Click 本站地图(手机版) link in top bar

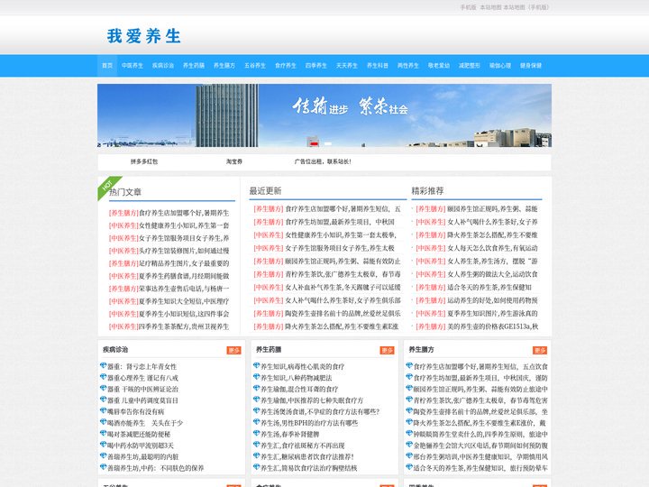click(x=526, y=7)
